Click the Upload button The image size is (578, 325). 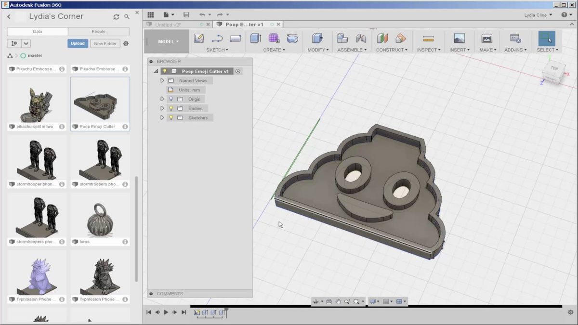click(x=77, y=43)
